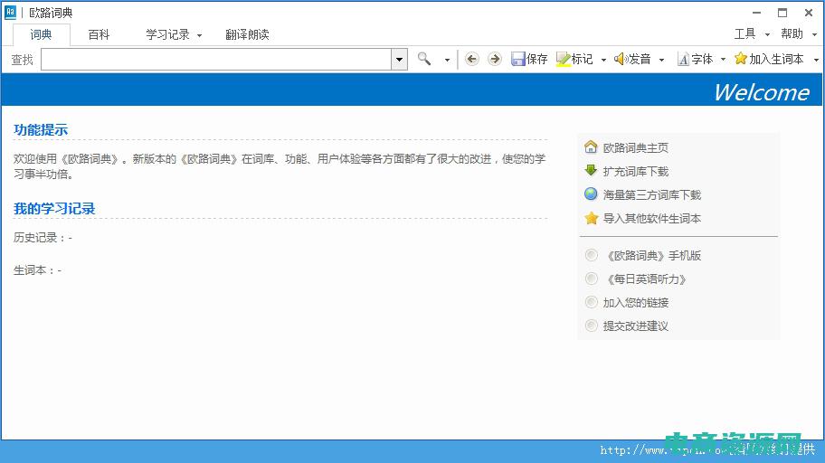Viewport: 825px width, 463px height.
Task: Open the 加入您的链接 link
Action: pos(636,303)
